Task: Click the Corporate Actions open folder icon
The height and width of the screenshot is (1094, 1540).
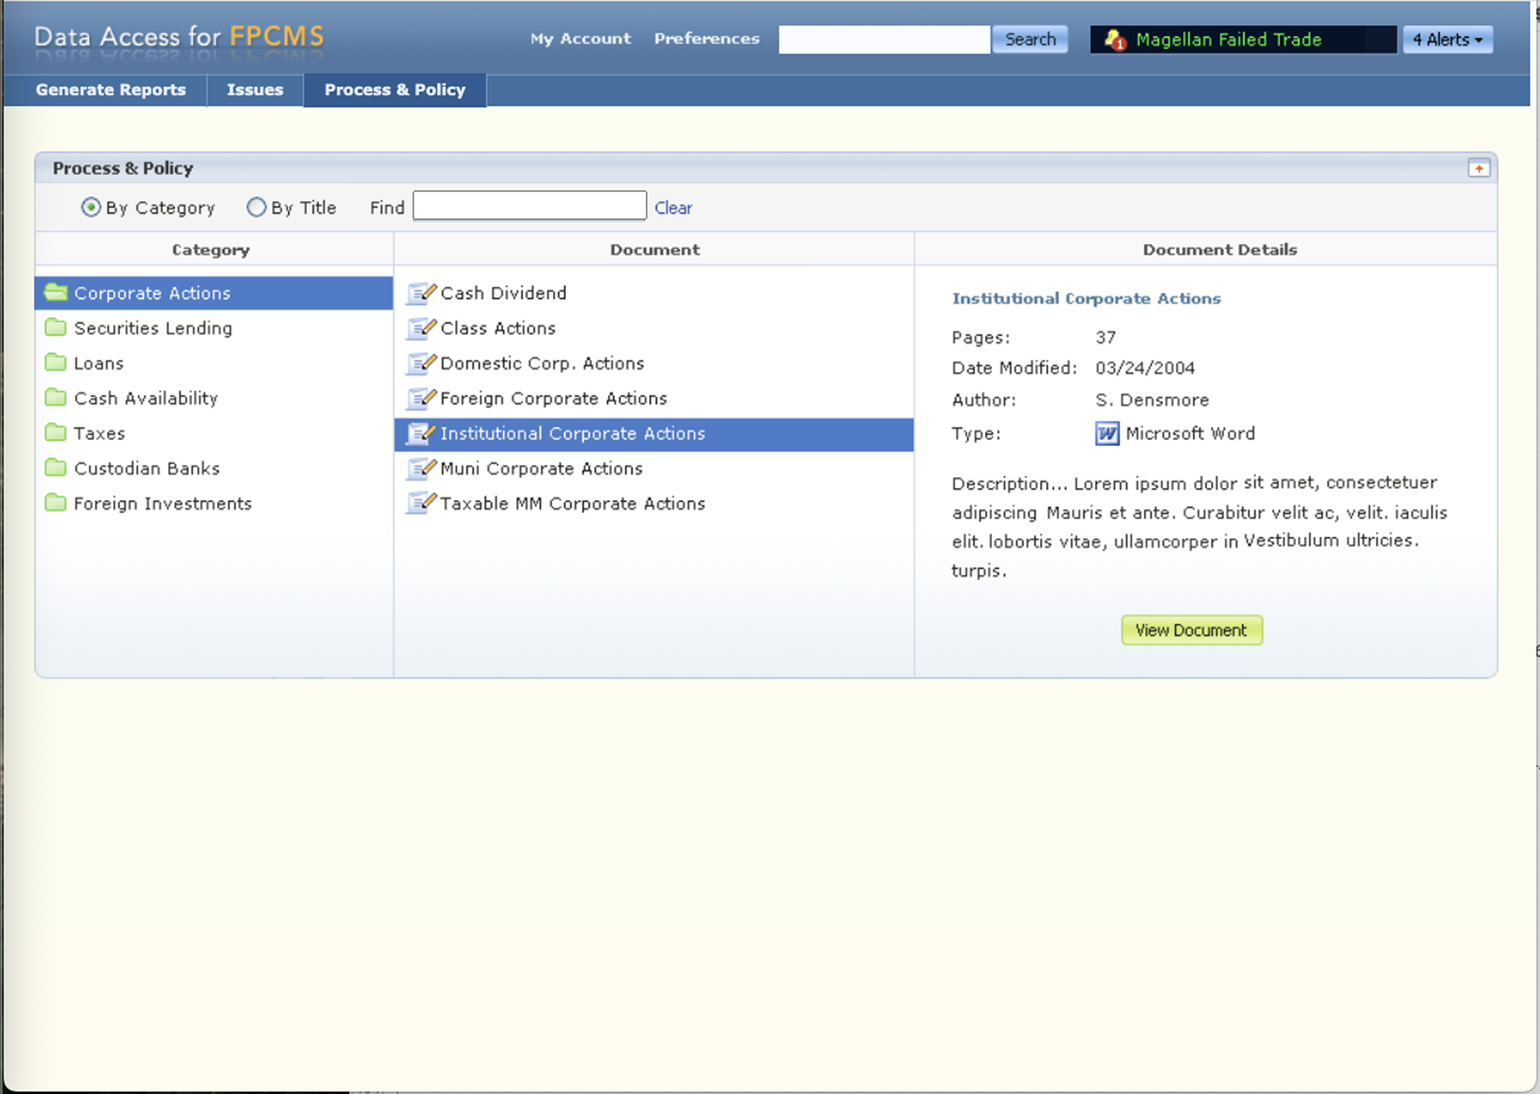Action: pos(56,292)
